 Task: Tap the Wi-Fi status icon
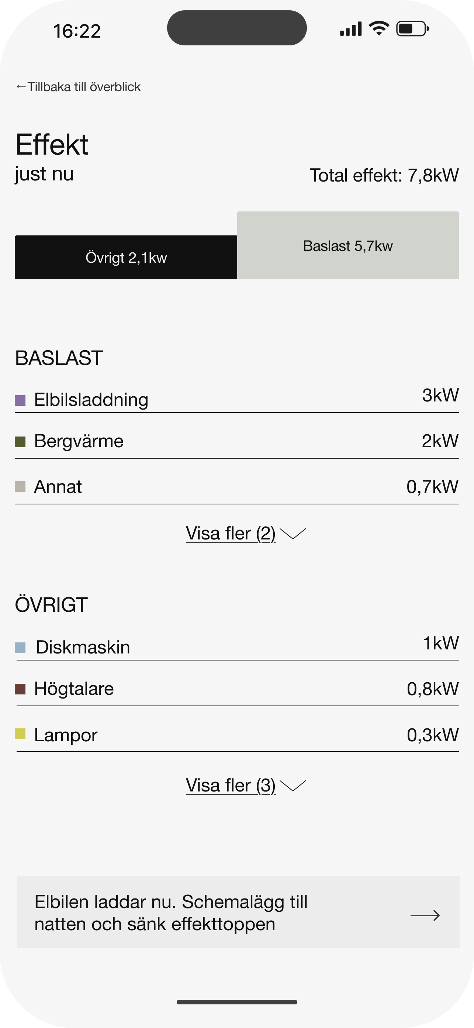pos(379,29)
